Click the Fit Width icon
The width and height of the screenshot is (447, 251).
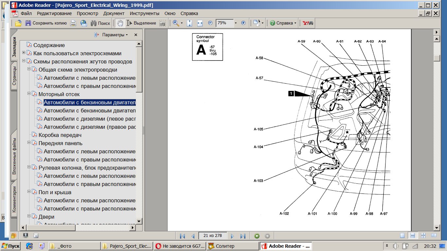200,23
